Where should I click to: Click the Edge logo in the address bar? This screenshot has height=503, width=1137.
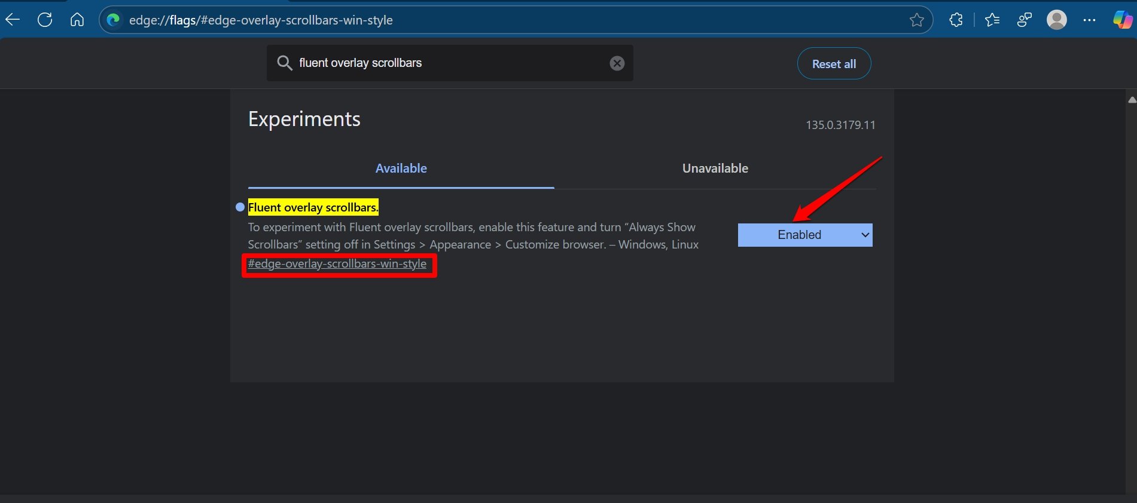coord(114,20)
